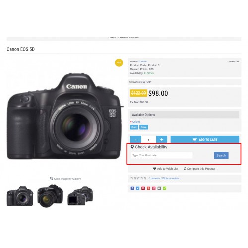The height and width of the screenshot is (248, 248).
Task: Click the Compare this Product refresh icon
Action: click(185, 169)
